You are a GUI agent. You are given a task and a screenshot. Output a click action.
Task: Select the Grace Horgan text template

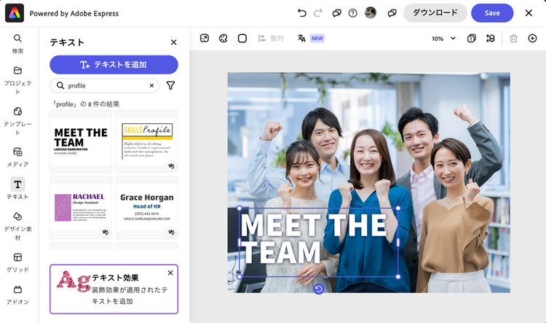tap(147, 208)
